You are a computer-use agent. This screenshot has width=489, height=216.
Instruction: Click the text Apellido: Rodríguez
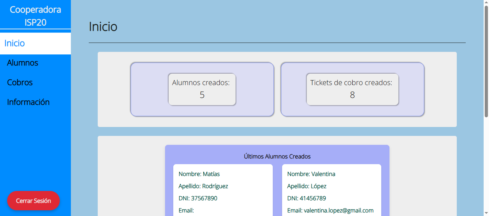coord(203,186)
